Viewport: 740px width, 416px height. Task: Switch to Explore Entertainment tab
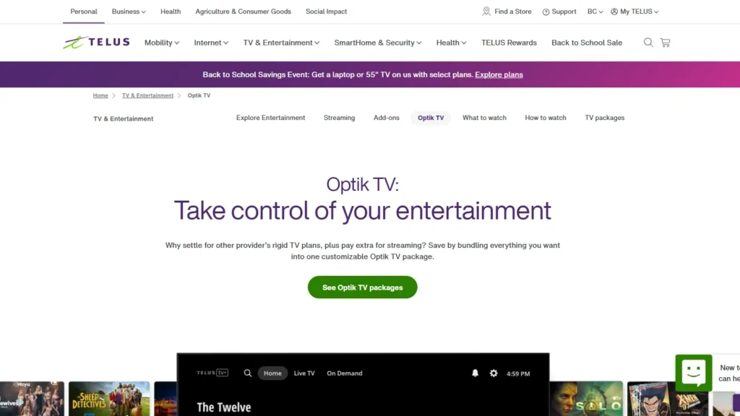[x=270, y=118]
